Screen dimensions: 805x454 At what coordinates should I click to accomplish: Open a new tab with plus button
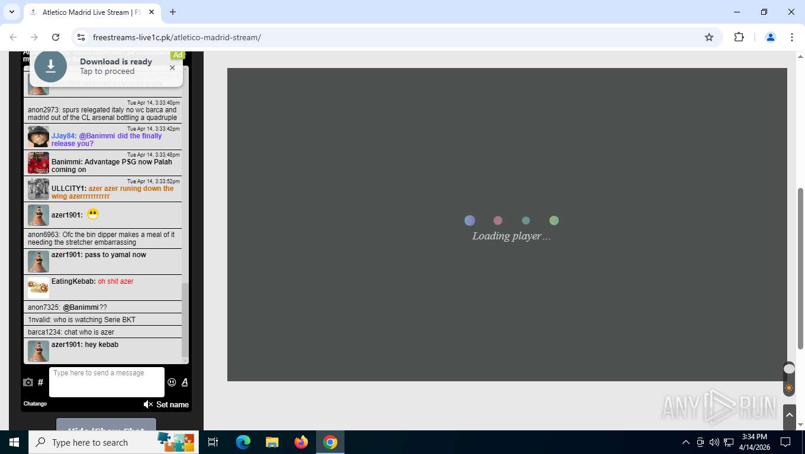click(173, 12)
